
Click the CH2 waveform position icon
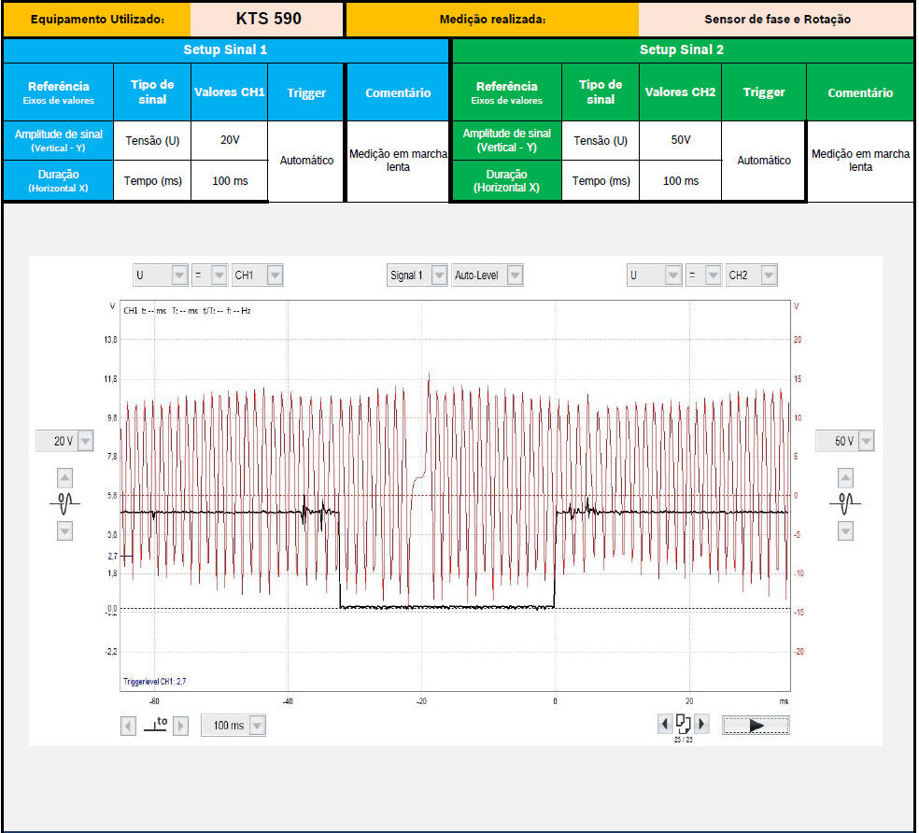(845, 503)
